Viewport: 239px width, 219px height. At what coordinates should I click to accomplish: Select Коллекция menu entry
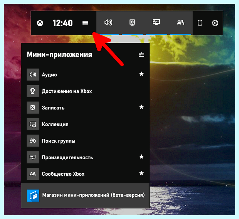point(85,124)
